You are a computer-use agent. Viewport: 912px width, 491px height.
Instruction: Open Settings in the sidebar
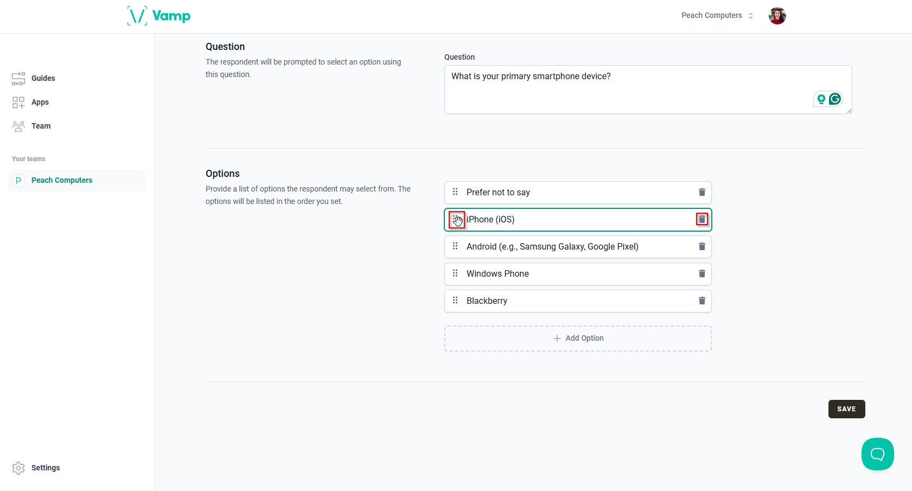[x=45, y=468]
